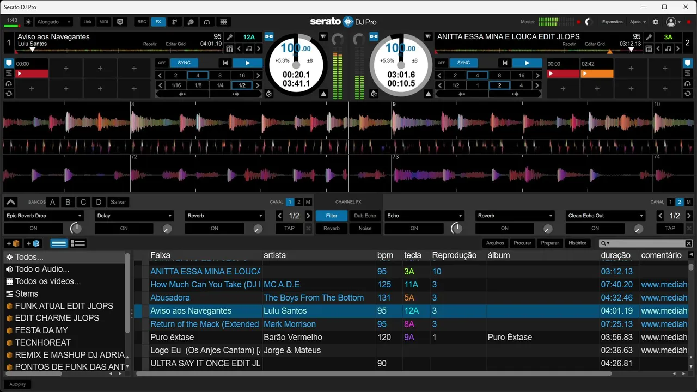Screen dimensions: 697x392
Task: Turn sync OFF on deck 2
Action: (442, 63)
